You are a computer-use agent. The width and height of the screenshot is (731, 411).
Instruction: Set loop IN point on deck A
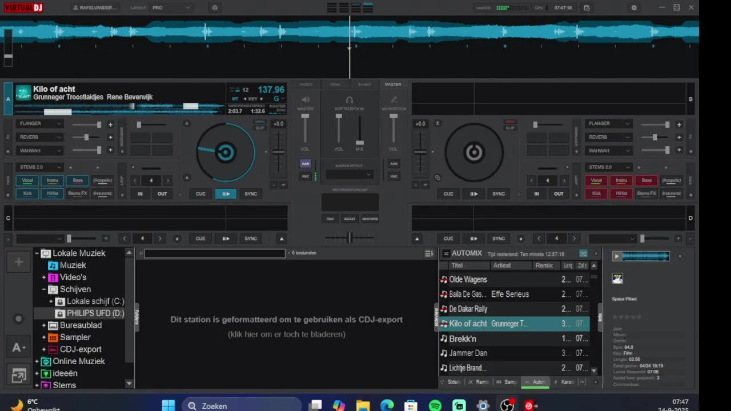pos(140,194)
